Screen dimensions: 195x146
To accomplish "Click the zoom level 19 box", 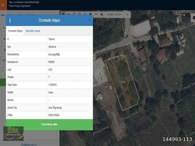I will tap(127, 14).
